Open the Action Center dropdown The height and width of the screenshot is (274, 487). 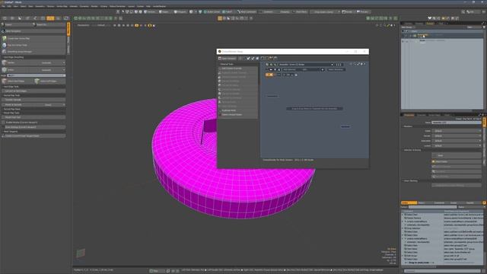(212, 12)
